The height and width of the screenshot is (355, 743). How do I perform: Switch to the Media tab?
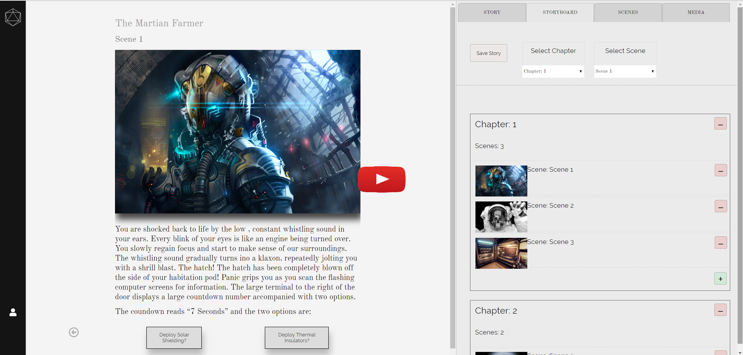tap(696, 12)
